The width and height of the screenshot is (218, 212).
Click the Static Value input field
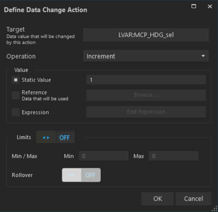pos(146,80)
